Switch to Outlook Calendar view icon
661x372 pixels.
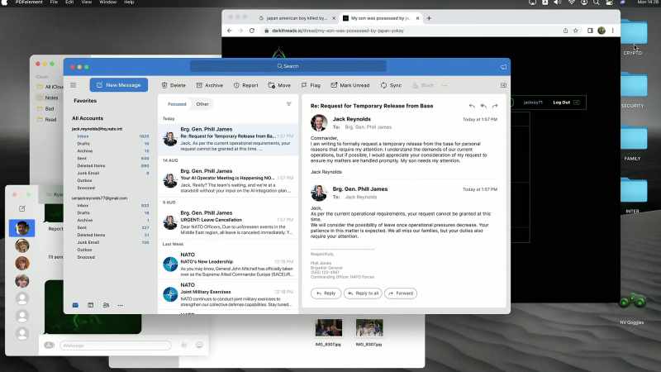coord(91,305)
